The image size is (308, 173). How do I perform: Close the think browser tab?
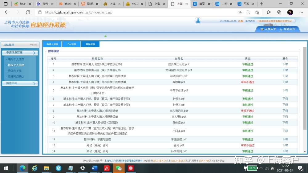[75, 4]
